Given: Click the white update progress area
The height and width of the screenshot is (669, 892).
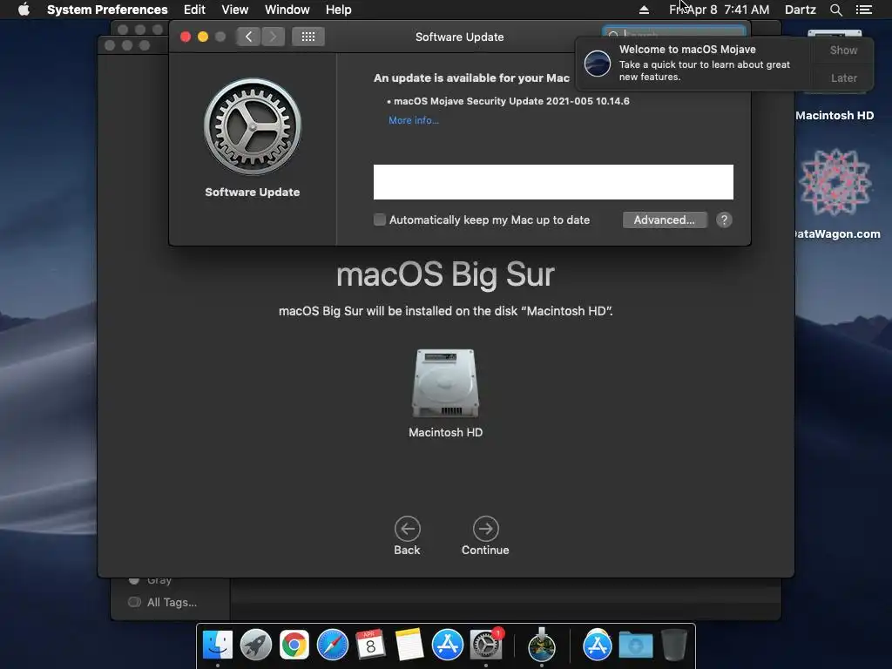Looking at the screenshot, I should pyautogui.click(x=553, y=182).
